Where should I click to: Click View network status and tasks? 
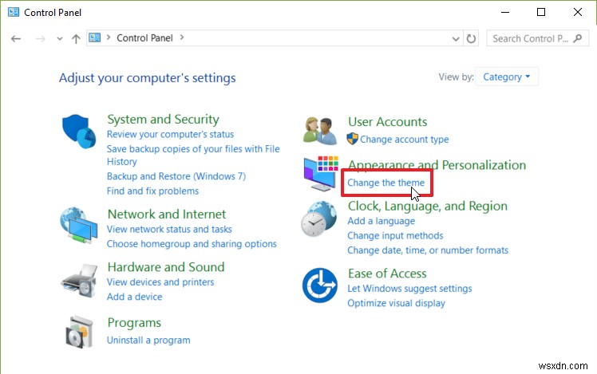pos(169,230)
